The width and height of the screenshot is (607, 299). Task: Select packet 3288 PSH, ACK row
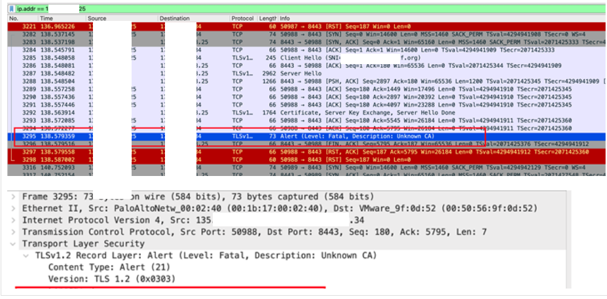306,81
